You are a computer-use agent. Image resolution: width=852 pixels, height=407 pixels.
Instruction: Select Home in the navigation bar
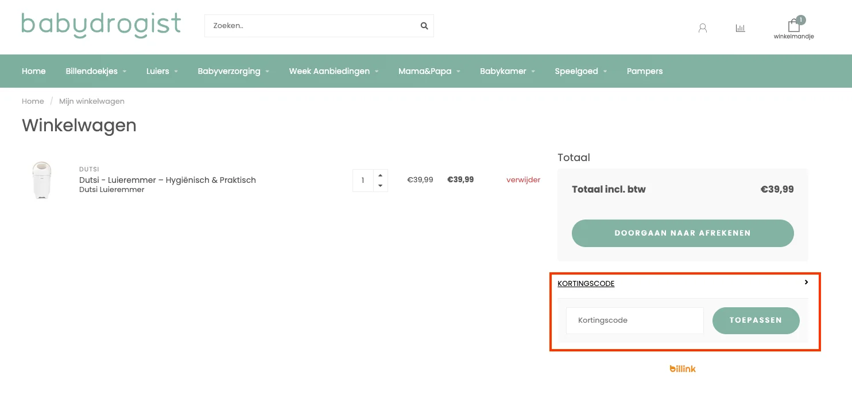[33, 71]
